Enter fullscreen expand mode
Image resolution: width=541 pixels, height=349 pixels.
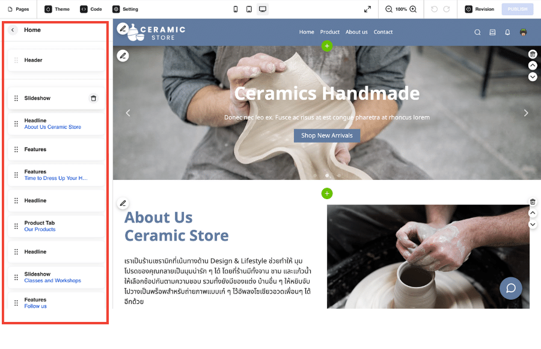(x=367, y=10)
